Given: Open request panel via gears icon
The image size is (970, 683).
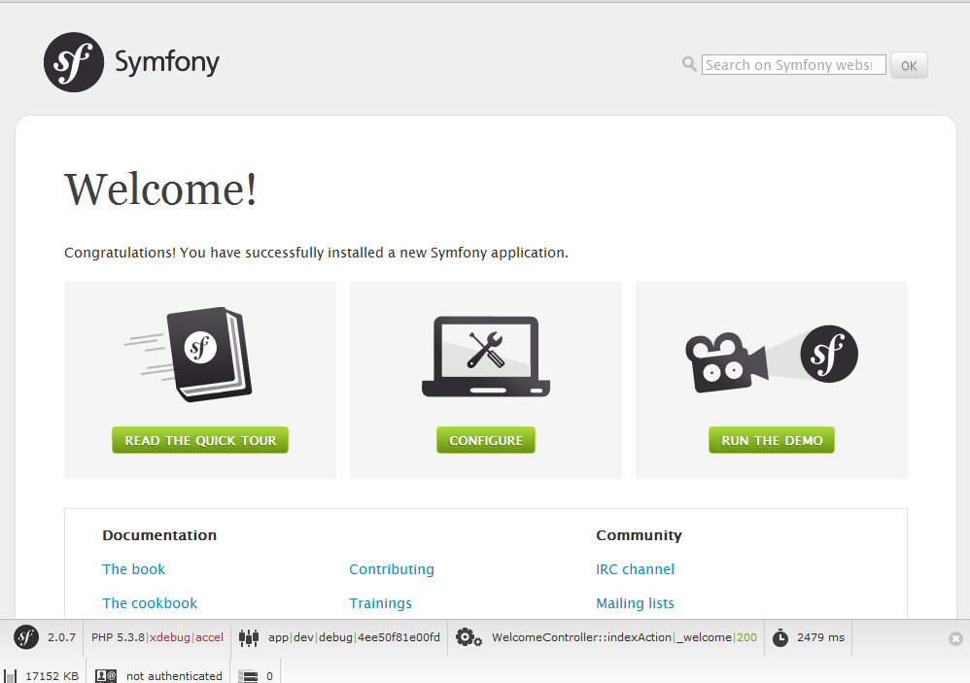Looking at the screenshot, I should point(468,637).
